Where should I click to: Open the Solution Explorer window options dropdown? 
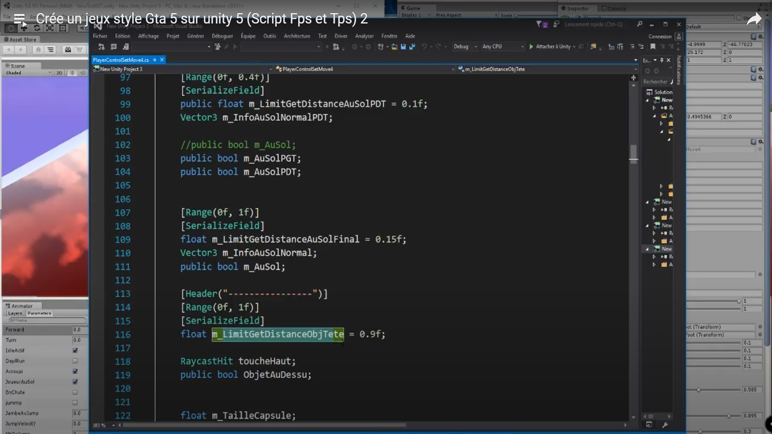point(655,60)
